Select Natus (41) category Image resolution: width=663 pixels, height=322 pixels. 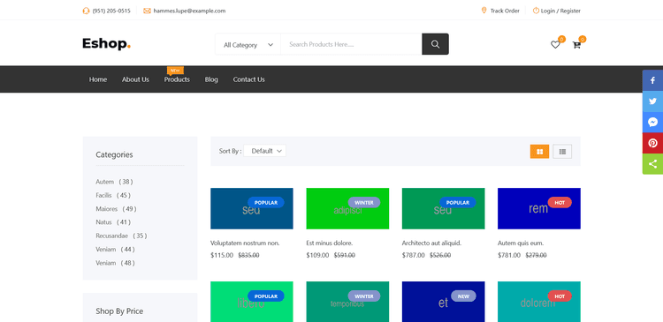click(113, 222)
